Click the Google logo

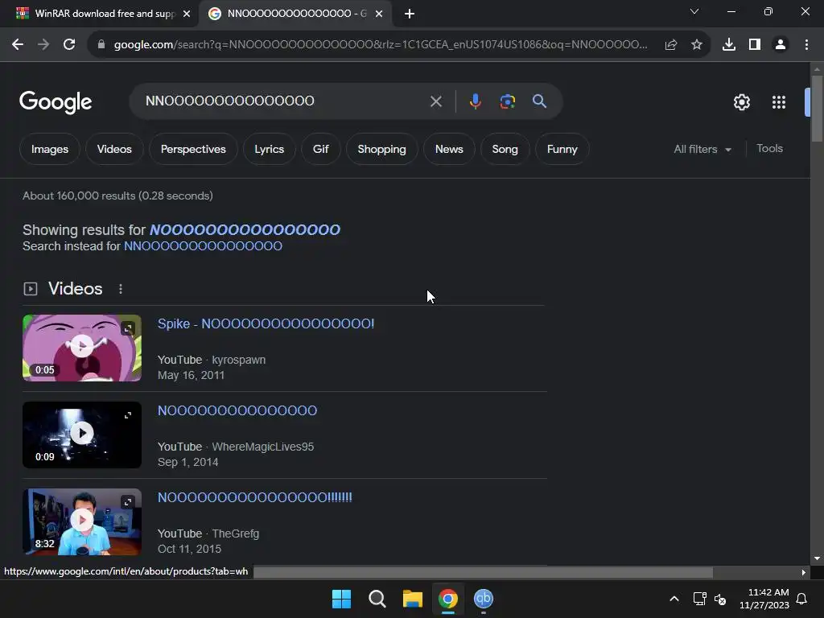56,102
